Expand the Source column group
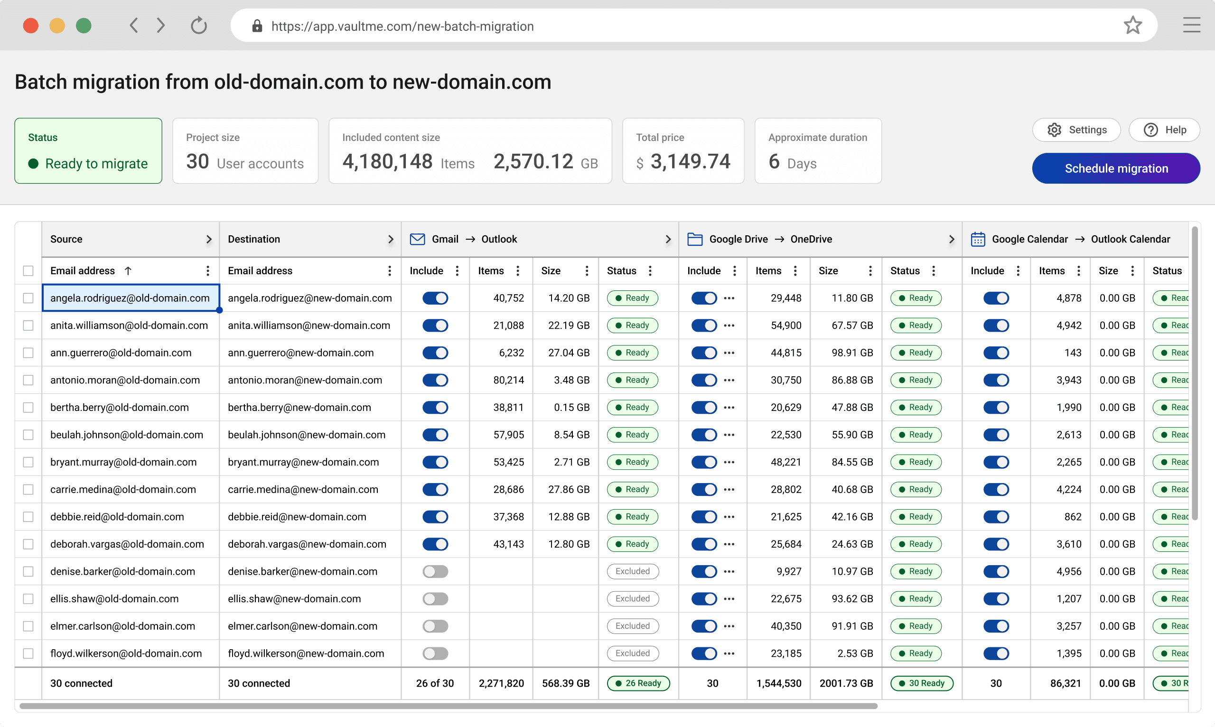The height and width of the screenshot is (727, 1215). (x=209, y=239)
